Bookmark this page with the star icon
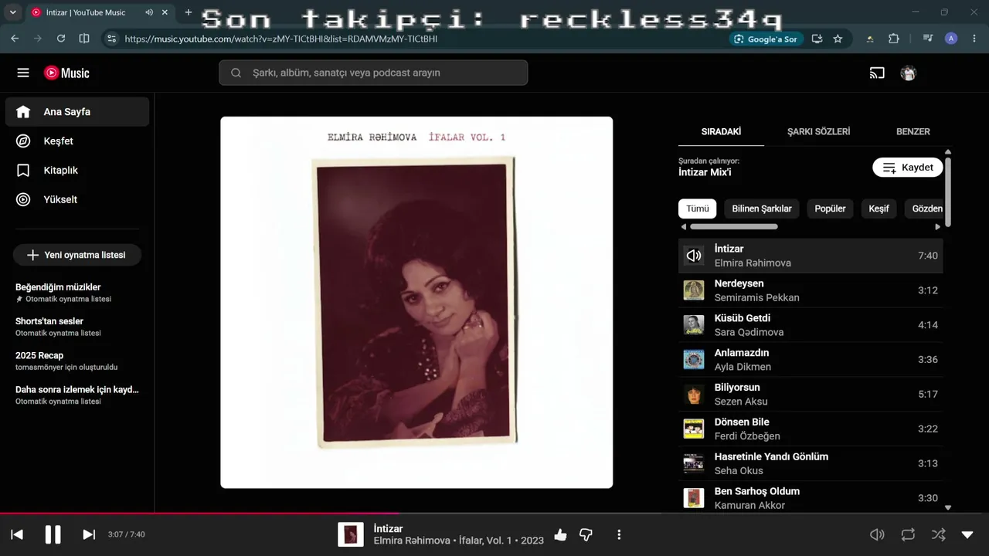989x556 pixels. point(838,39)
